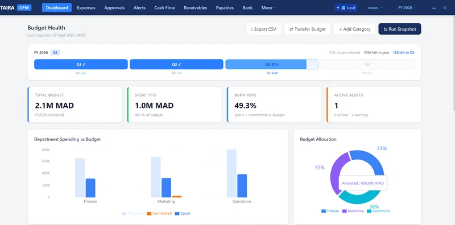Click the Q3 87% progress bar
The height and width of the screenshot is (225, 455).
[x=272, y=64]
